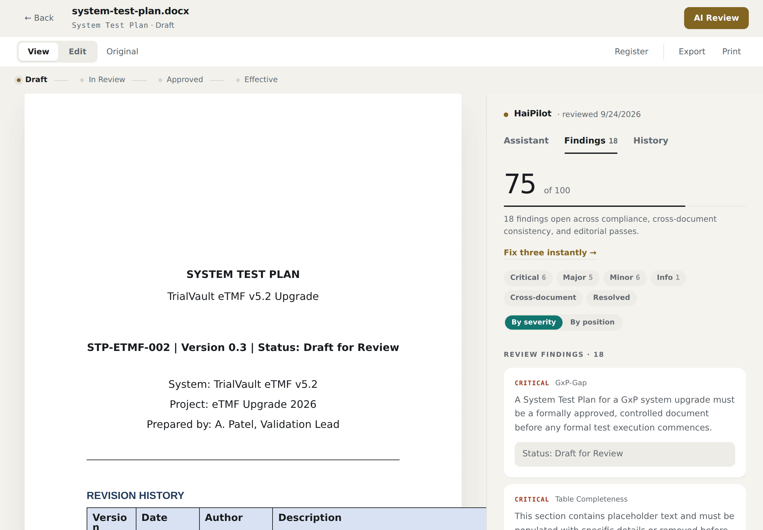Open the GxP-Gap critical finding card
The width and height of the screenshot is (763, 530).
pyautogui.click(x=625, y=422)
